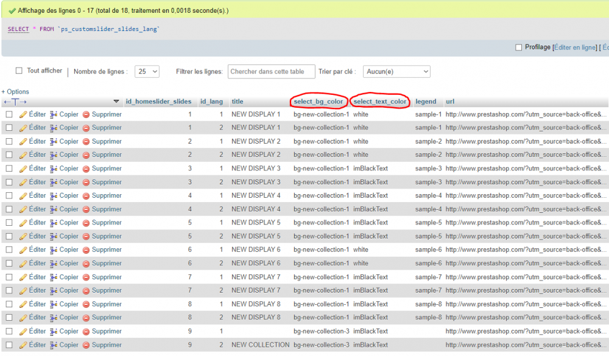Click the copy icon for NEW DISPLAY 6, id_lang 1
609x356 pixels.
[54, 250]
